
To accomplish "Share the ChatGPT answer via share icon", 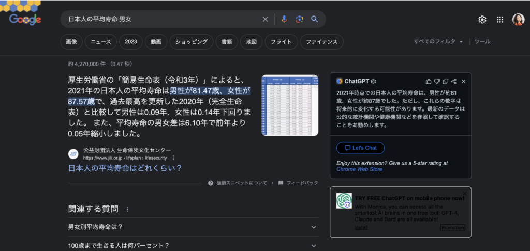I will pyautogui.click(x=454, y=81).
